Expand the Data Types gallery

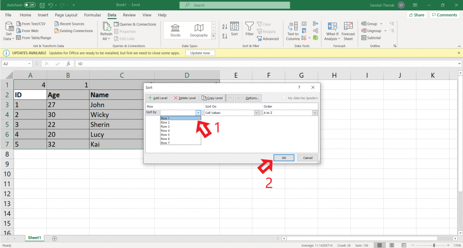[213, 37]
